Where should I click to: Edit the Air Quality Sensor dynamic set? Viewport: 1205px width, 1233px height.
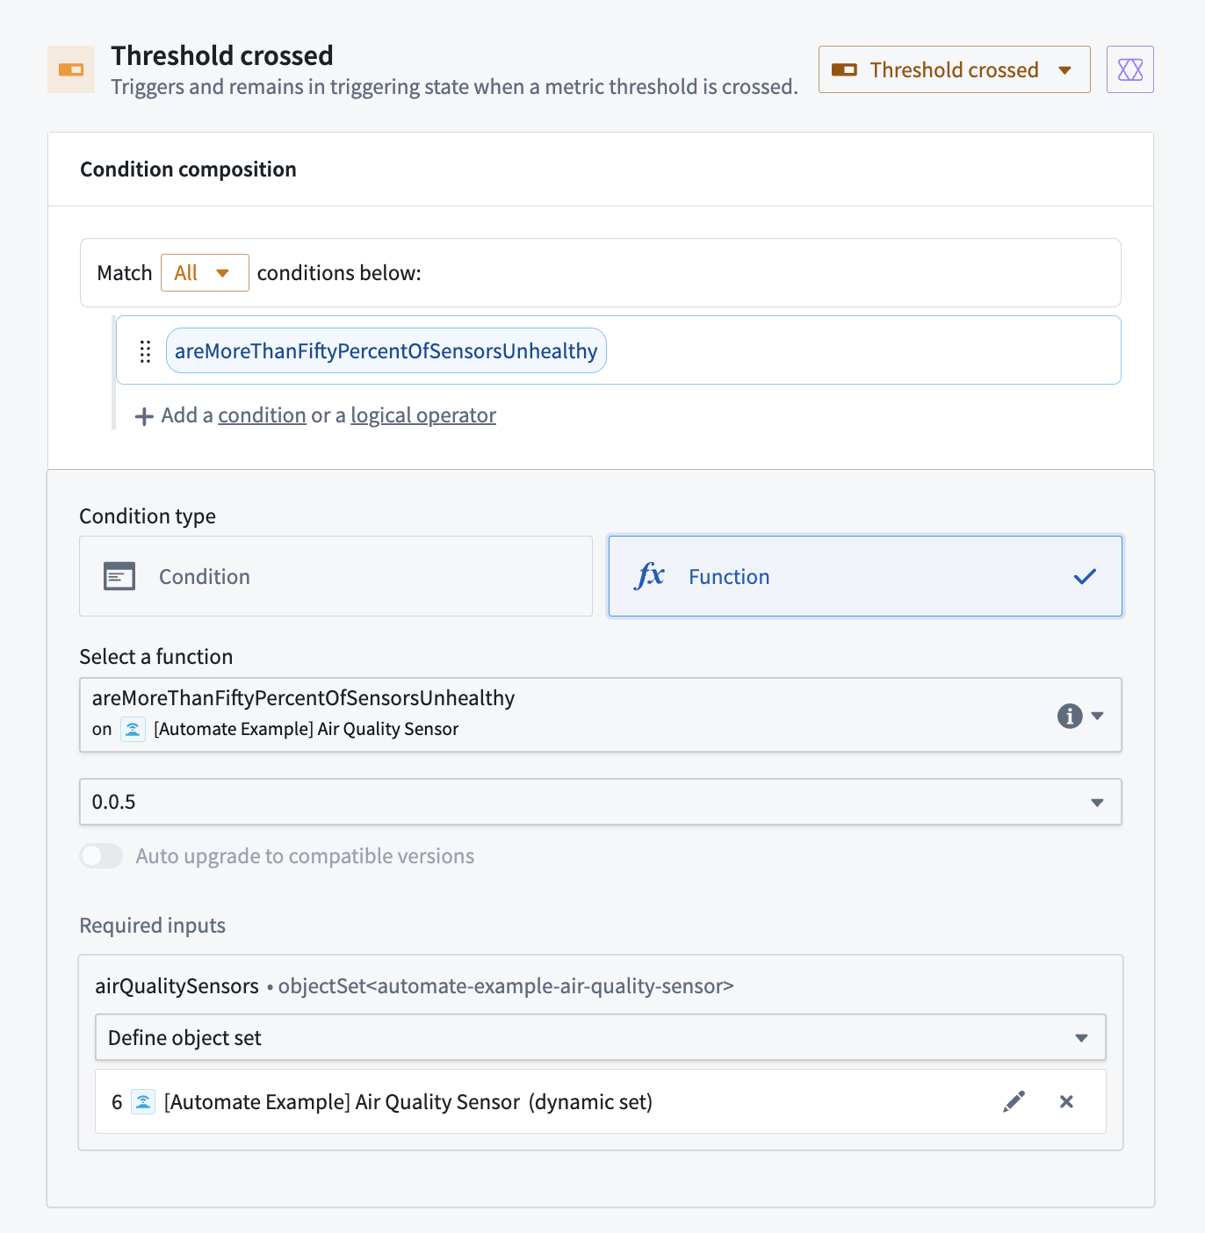(1014, 1101)
